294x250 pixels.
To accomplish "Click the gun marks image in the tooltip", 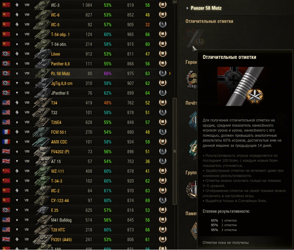I will tap(241, 86).
